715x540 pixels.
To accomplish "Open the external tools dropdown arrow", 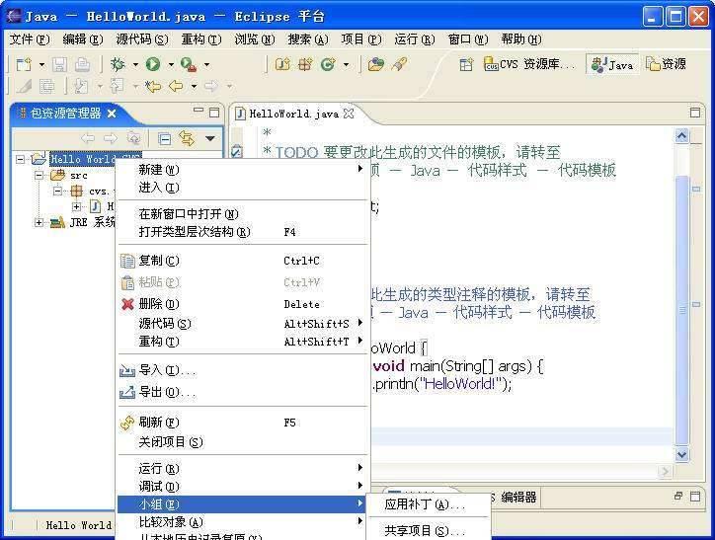I will click(x=206, y=65).
